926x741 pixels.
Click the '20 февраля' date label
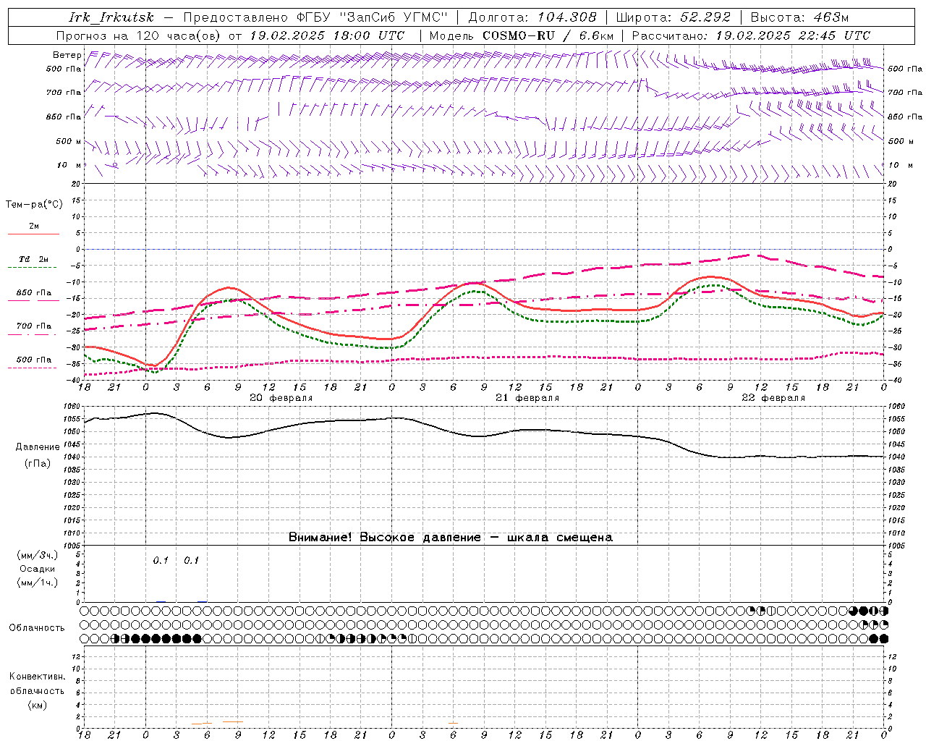(x=281, y=398)
